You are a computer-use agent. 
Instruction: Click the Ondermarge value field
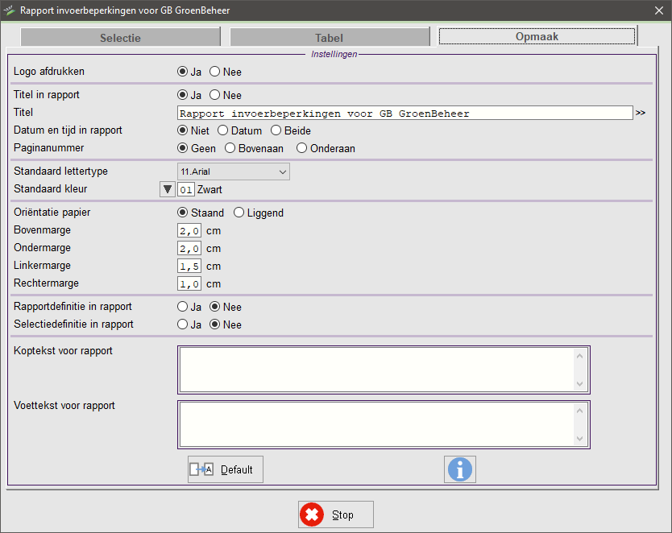point(189,248)
